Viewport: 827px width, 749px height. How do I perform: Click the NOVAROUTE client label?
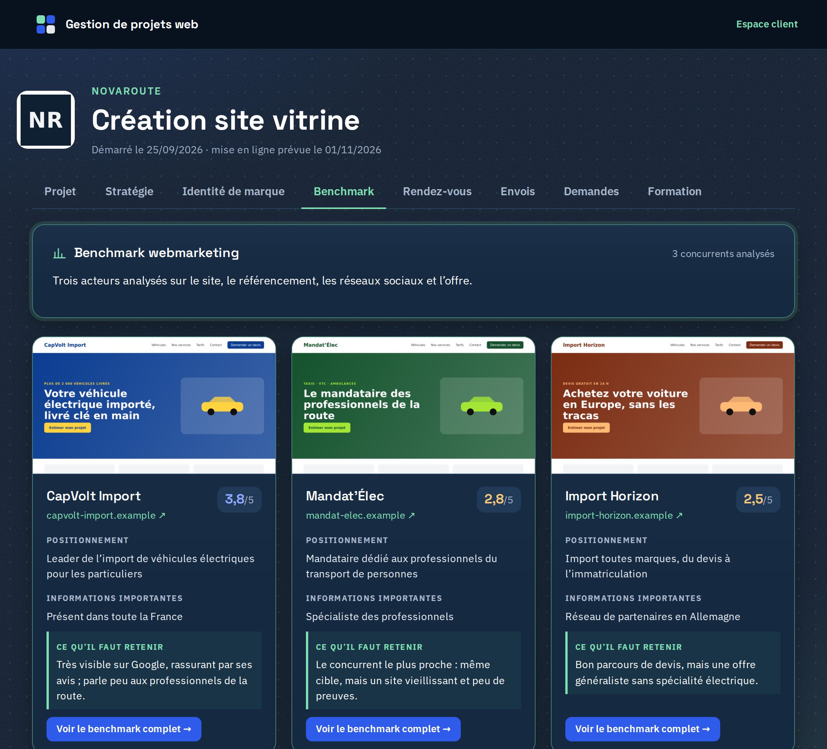click(x=126, y=91)
